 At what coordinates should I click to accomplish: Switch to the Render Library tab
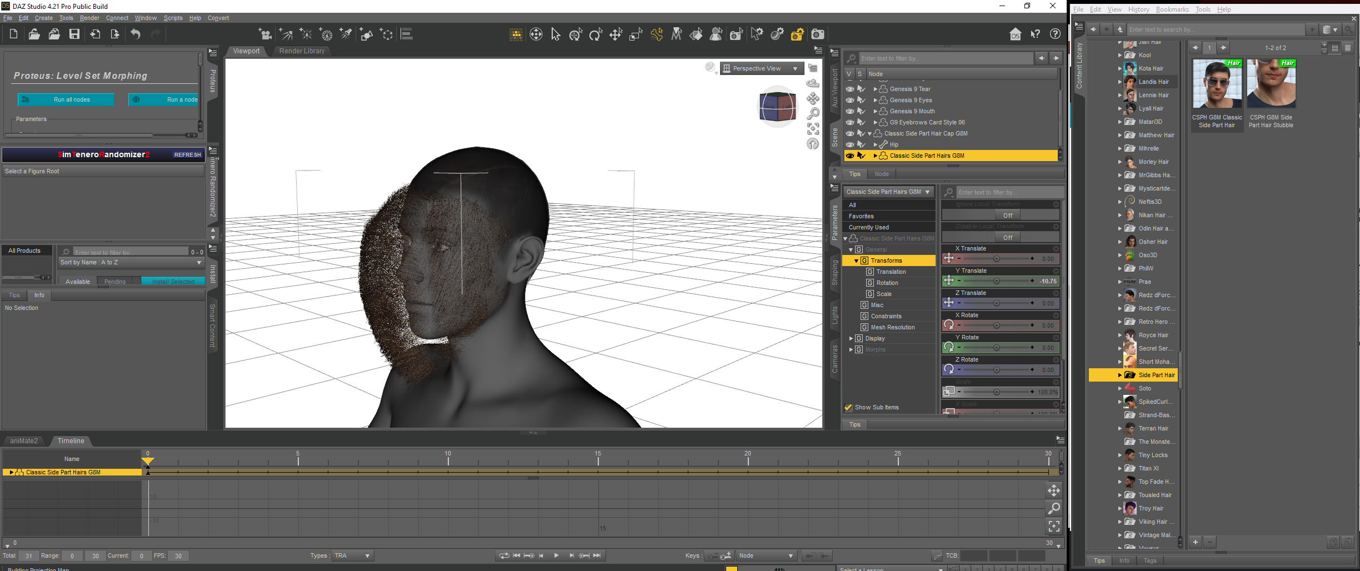click(x=302, y=51)
